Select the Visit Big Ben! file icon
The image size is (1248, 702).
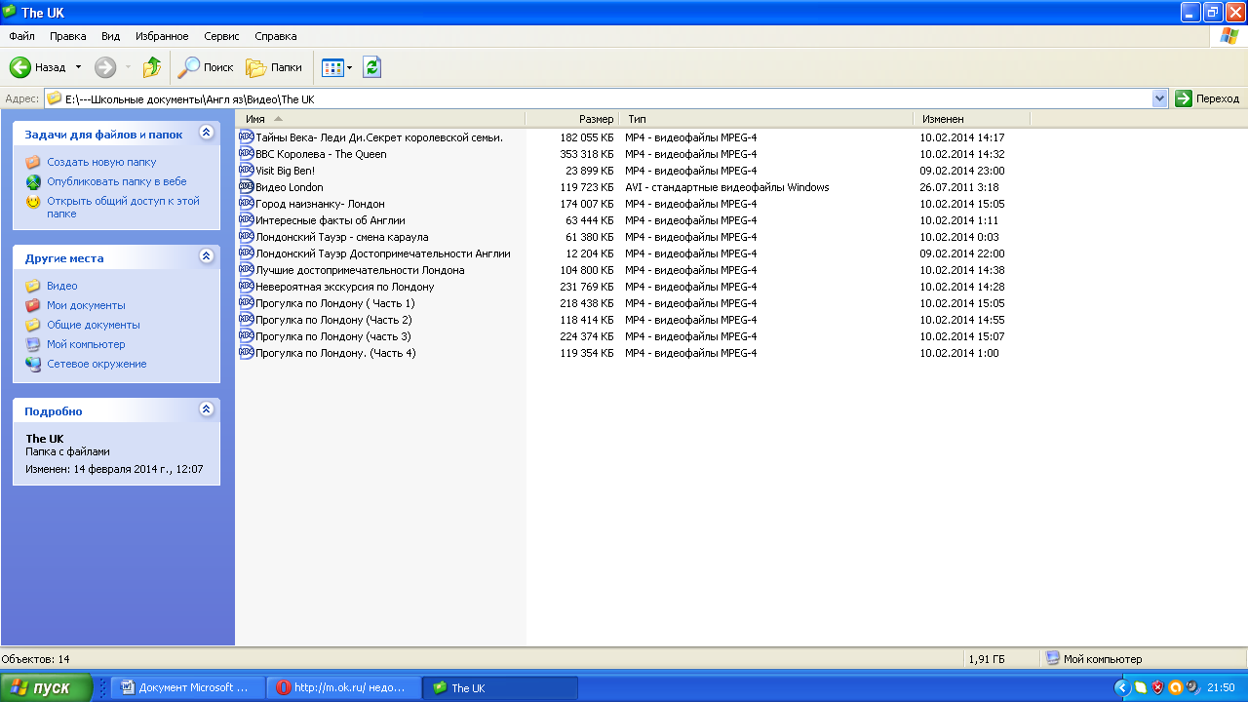tap(247, 171)
